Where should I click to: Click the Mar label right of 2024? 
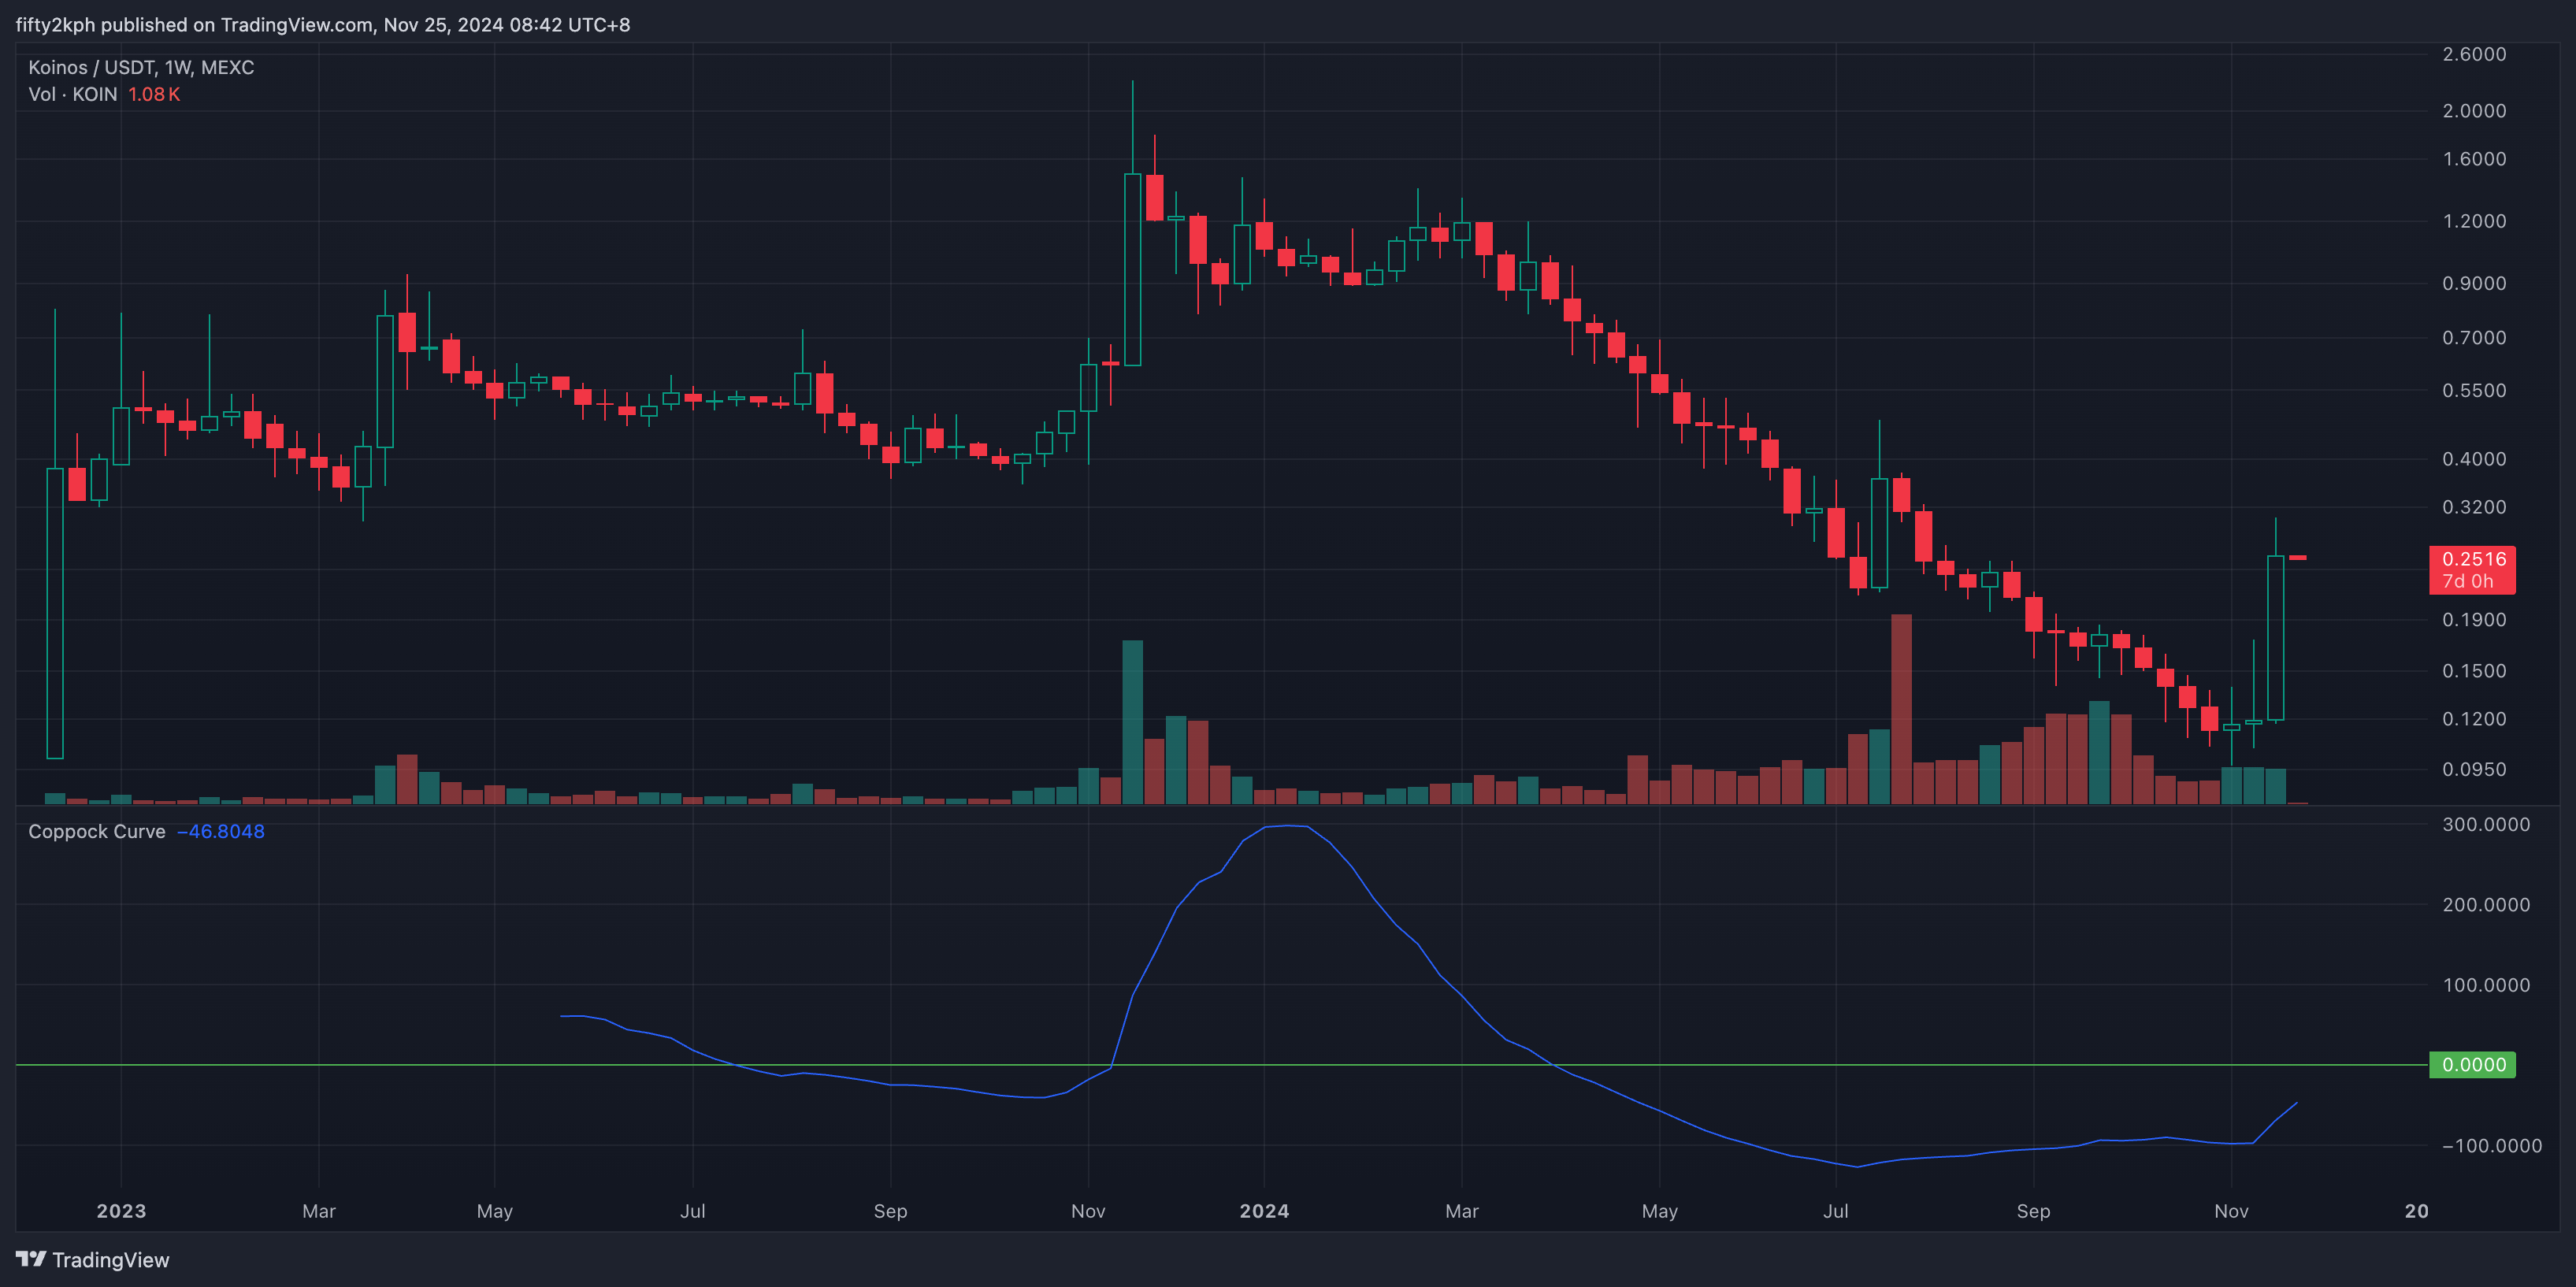(1461, 1210)
